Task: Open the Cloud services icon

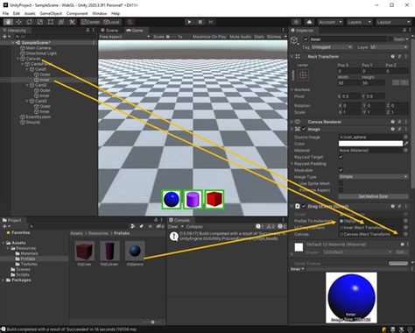Action: tap(309, 22)
